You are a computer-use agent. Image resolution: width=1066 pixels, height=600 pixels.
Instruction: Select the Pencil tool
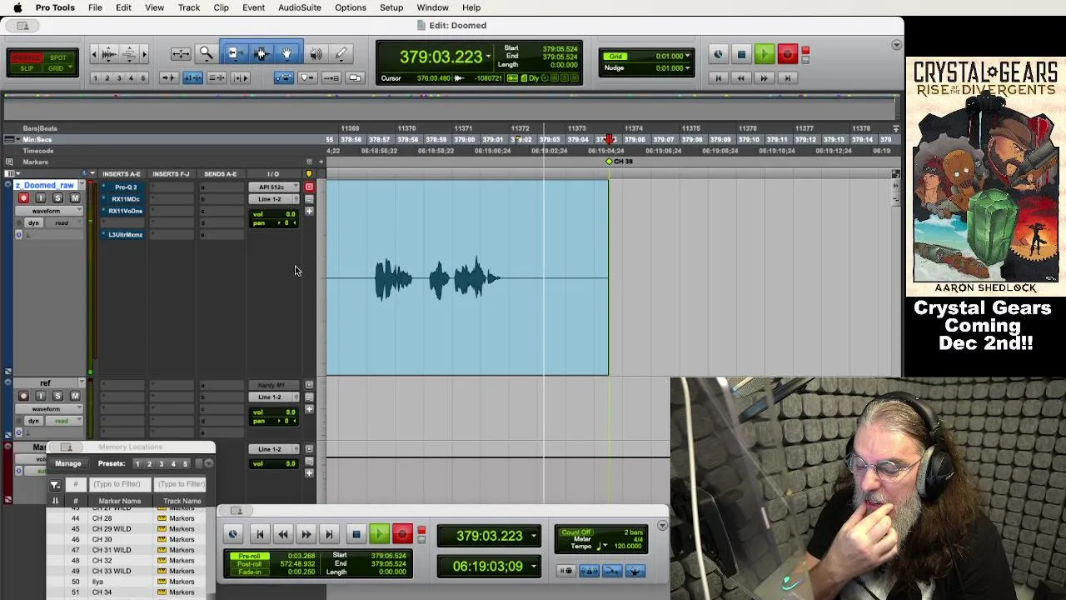(341, 54)
